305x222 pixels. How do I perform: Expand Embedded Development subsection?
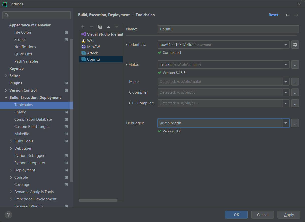pyautogui.click(x=11, y=199)
